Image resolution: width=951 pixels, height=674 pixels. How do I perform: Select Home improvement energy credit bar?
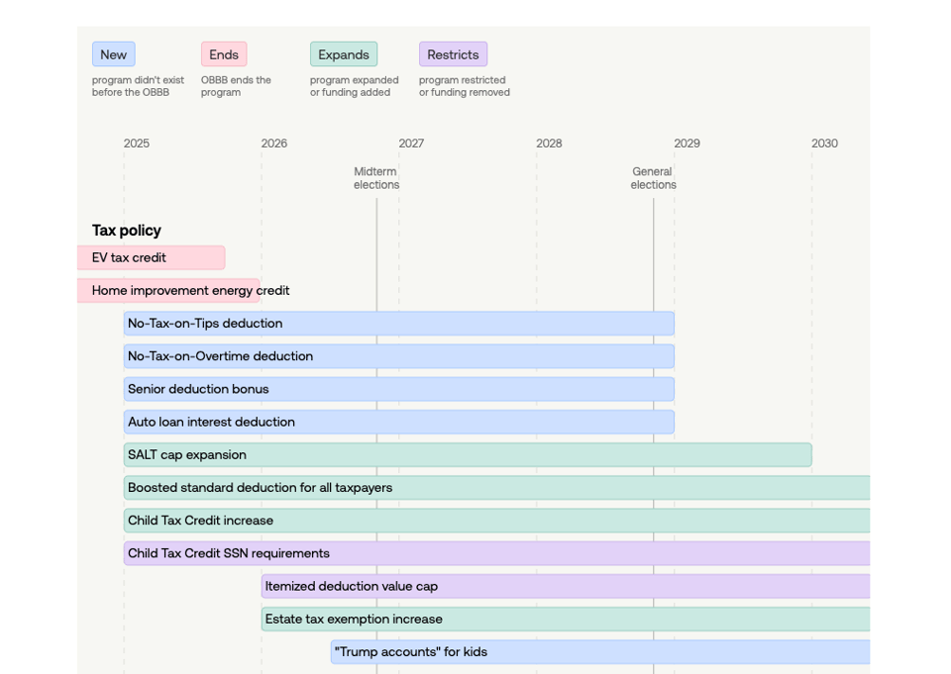click(168, 291)
